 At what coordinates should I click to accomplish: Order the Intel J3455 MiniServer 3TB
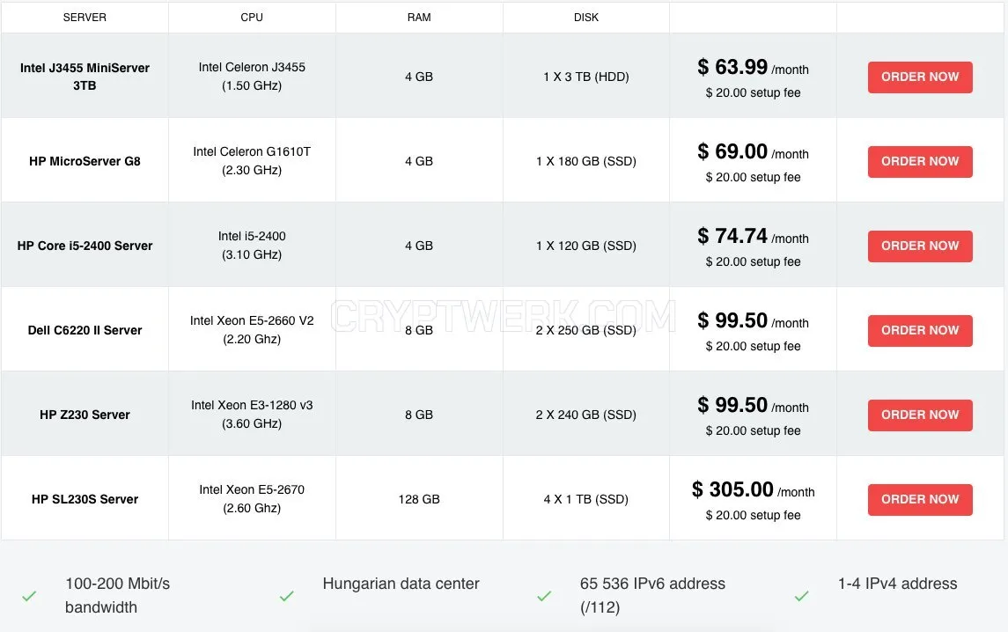click(x=920, y=77)
